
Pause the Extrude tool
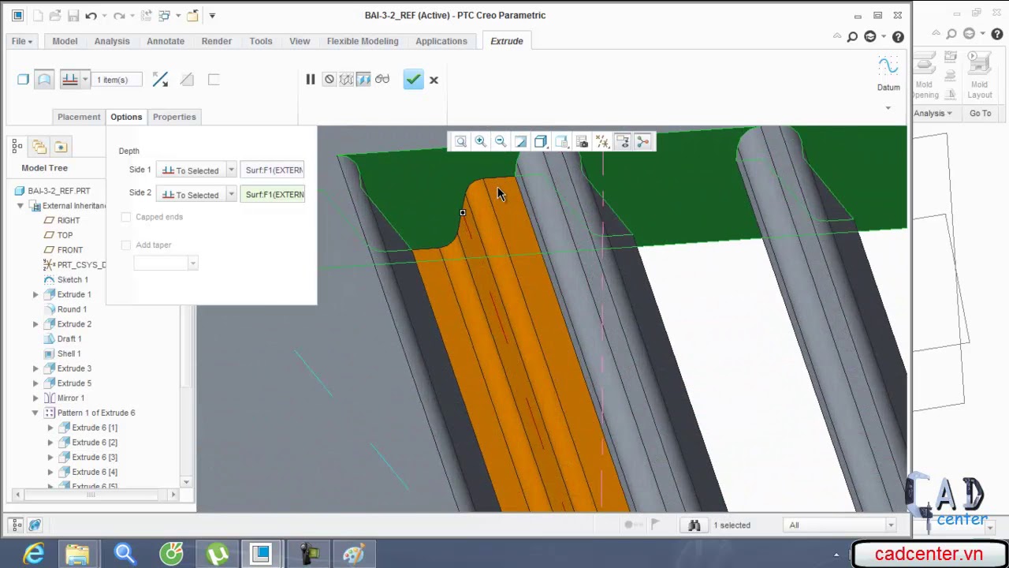click(311, 80)
